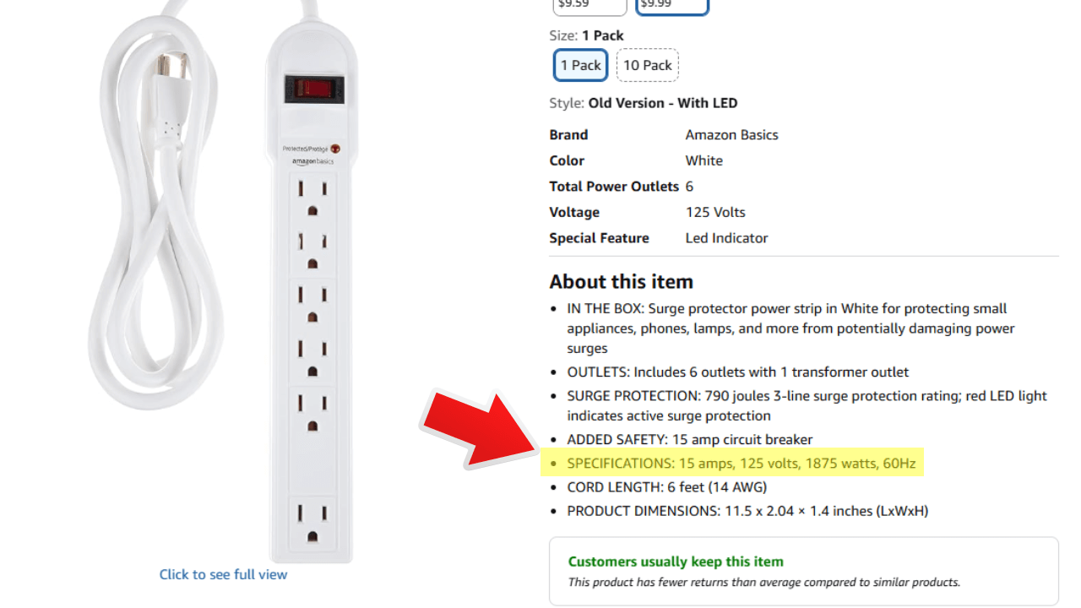Click the CORD LENGTH bullet point

[666, 486]
